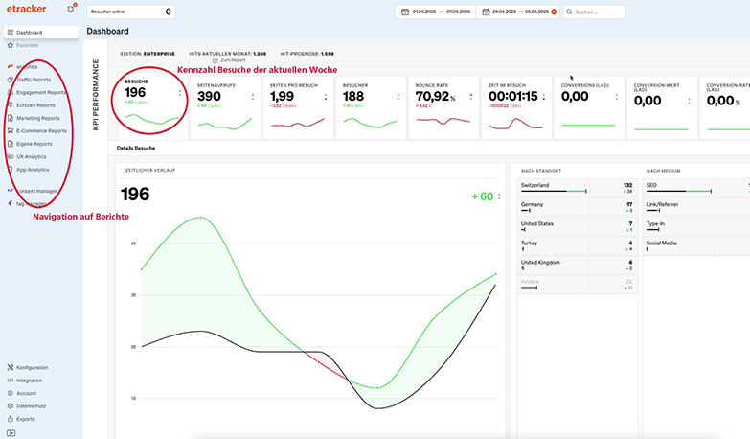This screenshot has height=439, width=750.
Task: Open options menu on Zeit im Besuch card
Action: click(544, 97)
